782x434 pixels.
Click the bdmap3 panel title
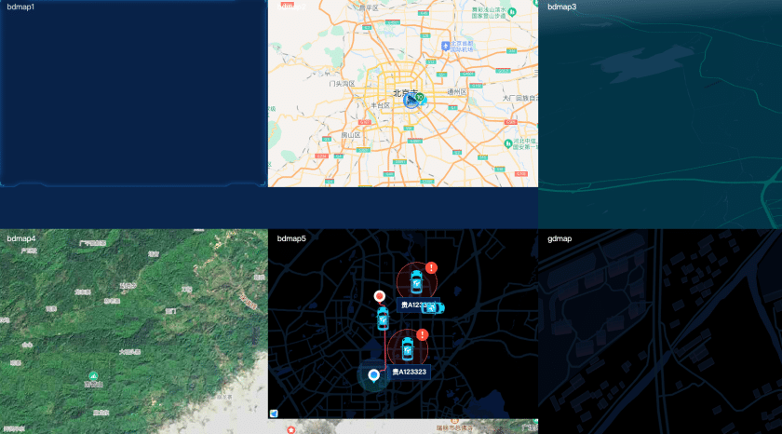561,7
